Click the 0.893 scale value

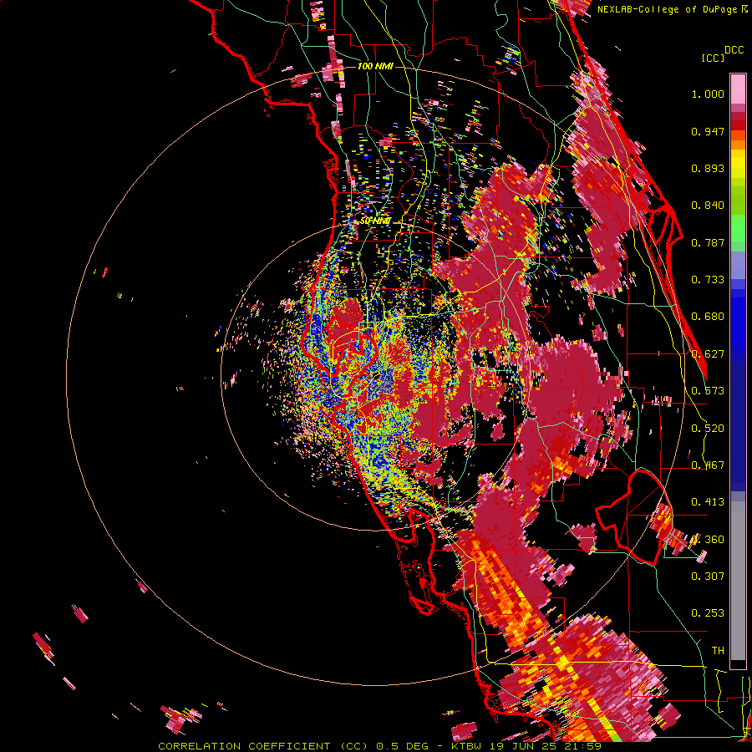(x=708, y=168)
